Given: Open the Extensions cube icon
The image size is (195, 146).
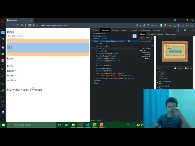Looking at the screenshot, I should click(179, 25).
